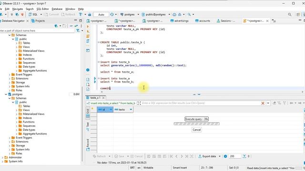Click the dashboard icon after schema selector
305x171 pixels.
point(174,14)
